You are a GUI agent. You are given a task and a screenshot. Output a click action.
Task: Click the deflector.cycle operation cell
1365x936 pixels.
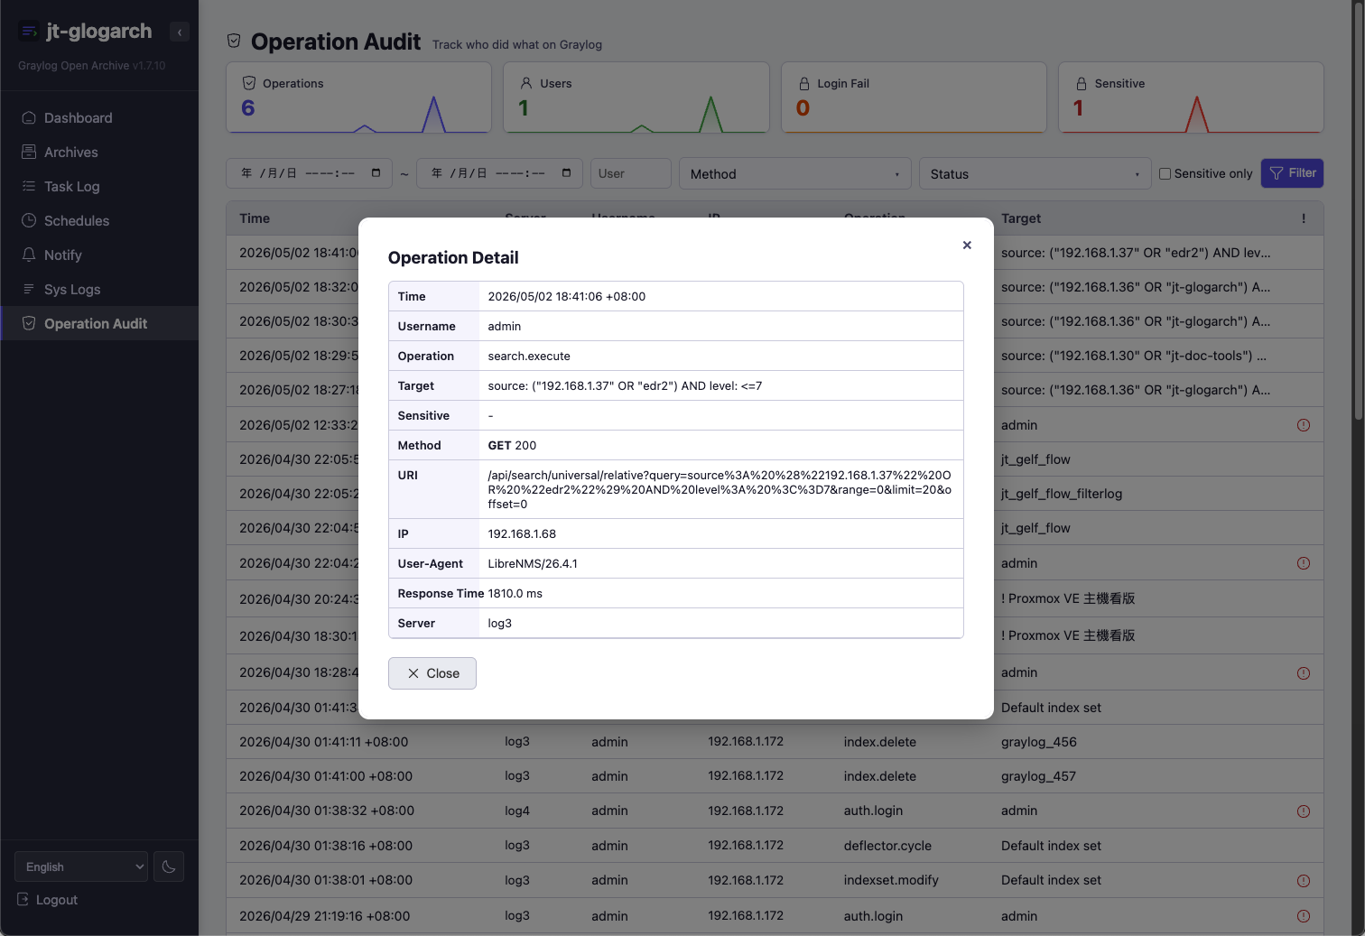tap(887, 846)
